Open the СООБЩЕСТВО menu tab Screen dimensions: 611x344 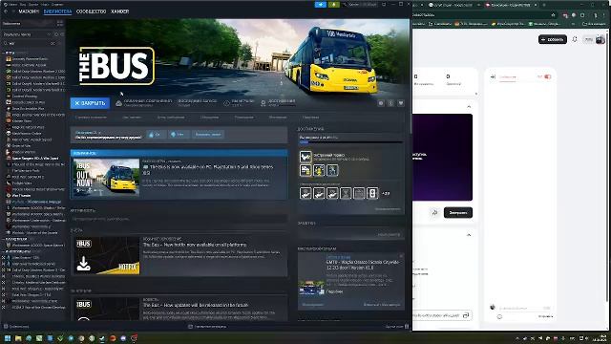(92, 11)
